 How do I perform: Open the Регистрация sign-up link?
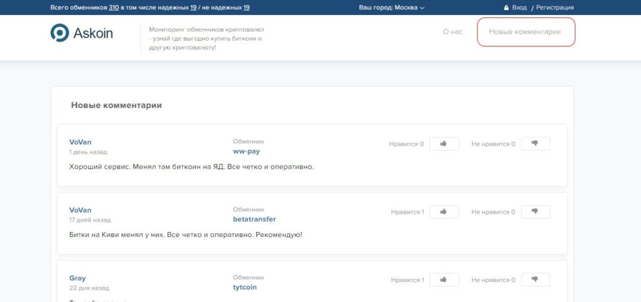(555, 8)
